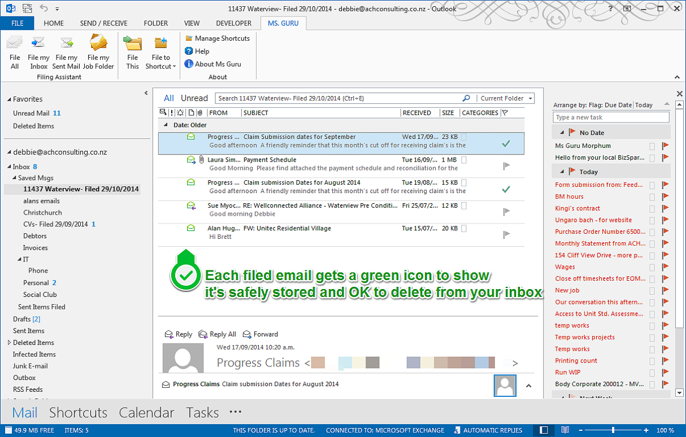Viewport: 686px width, 437px height.
Task: Click the File All icon in ribbon
Action: click(x=15, y=43)
